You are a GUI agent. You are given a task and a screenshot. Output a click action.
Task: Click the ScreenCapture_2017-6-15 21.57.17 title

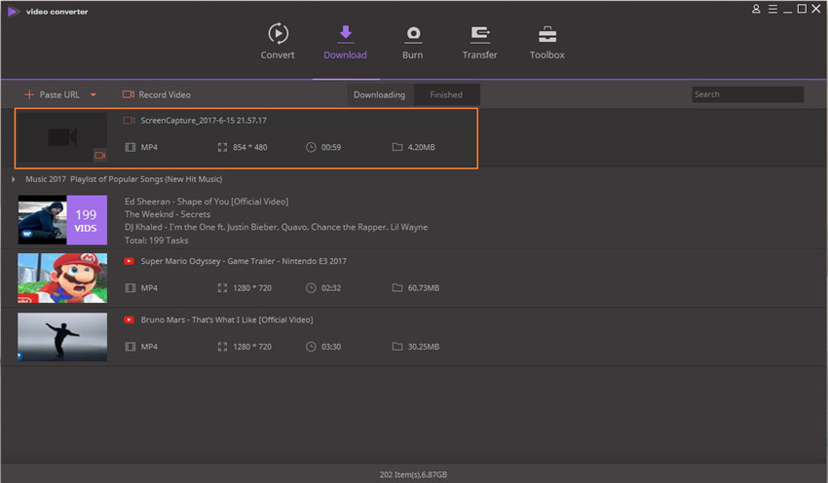204,121
